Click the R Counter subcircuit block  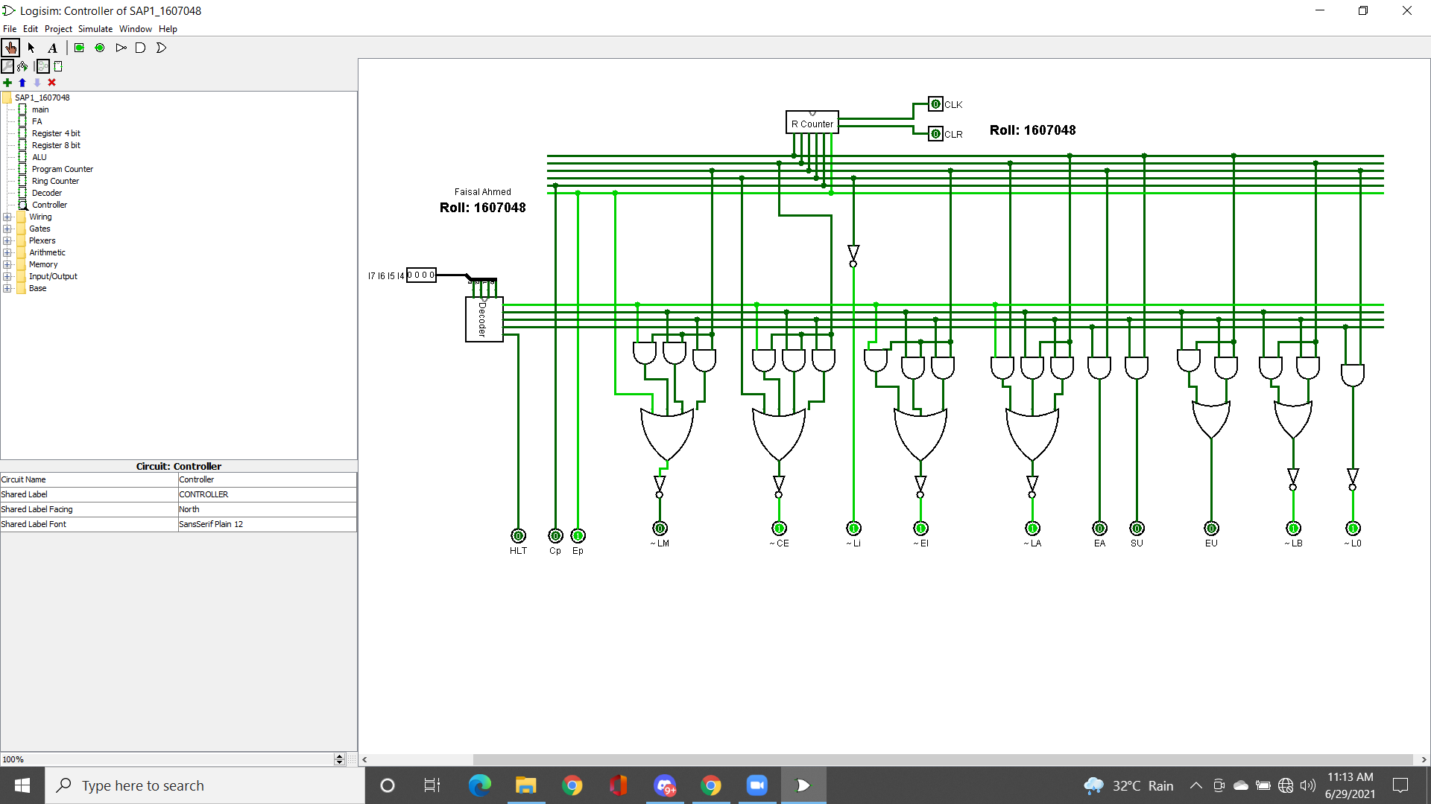click(812, 123)
